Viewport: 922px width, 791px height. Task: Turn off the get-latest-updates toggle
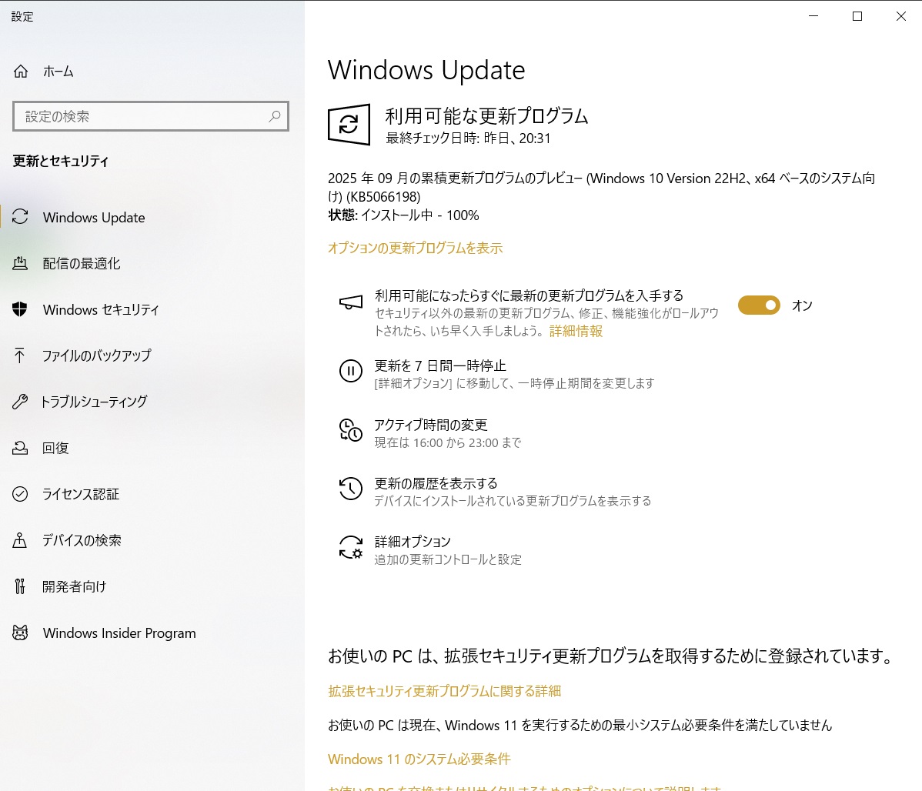[x=759, y=305]
